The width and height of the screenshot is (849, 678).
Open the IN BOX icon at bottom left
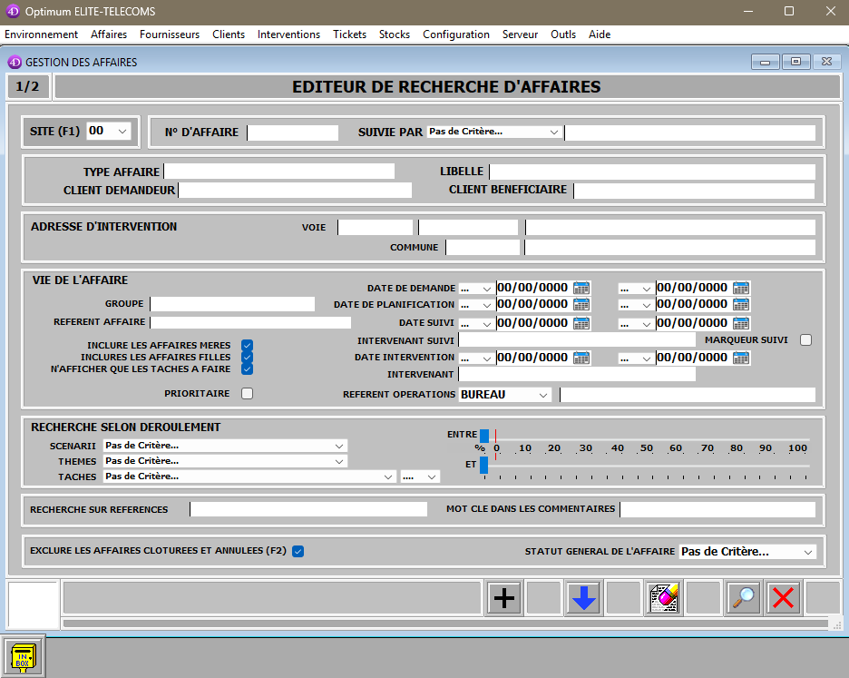22,656
